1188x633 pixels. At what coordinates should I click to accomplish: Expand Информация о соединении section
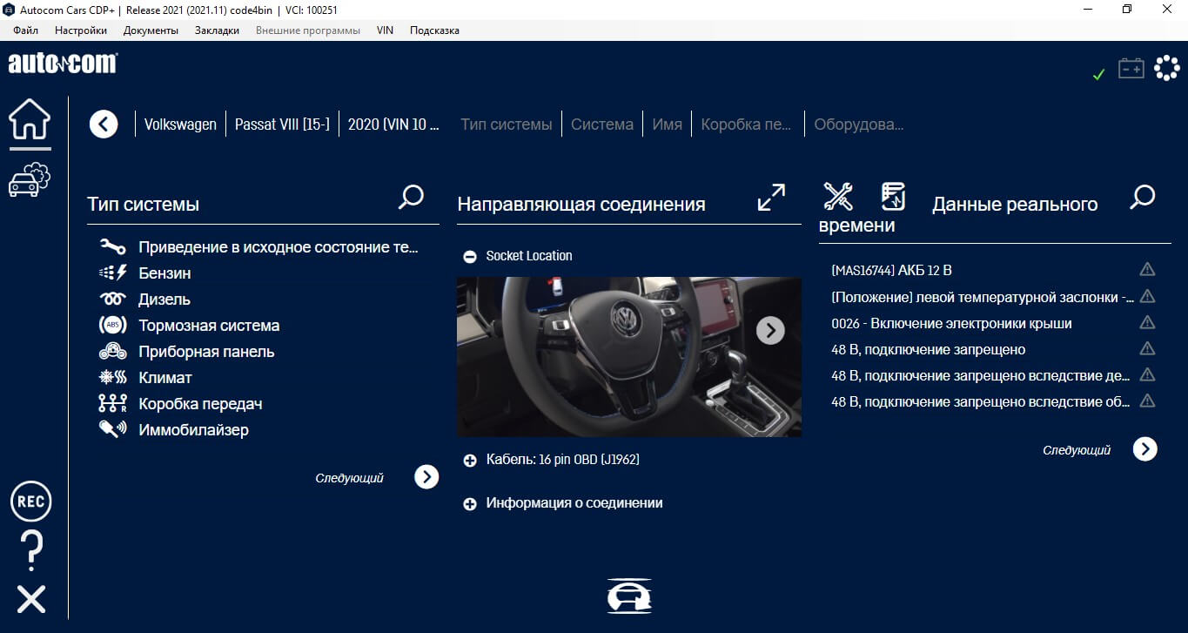470,503
